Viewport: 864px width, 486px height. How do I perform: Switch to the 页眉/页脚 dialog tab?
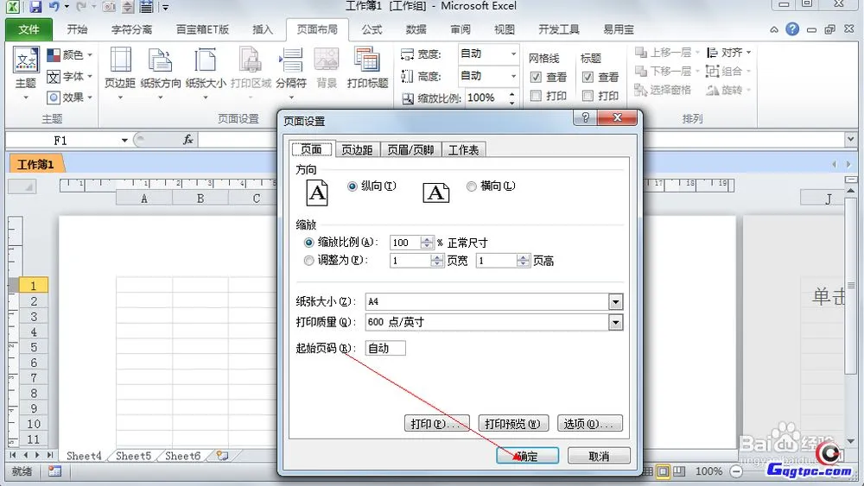pos(410,150)
